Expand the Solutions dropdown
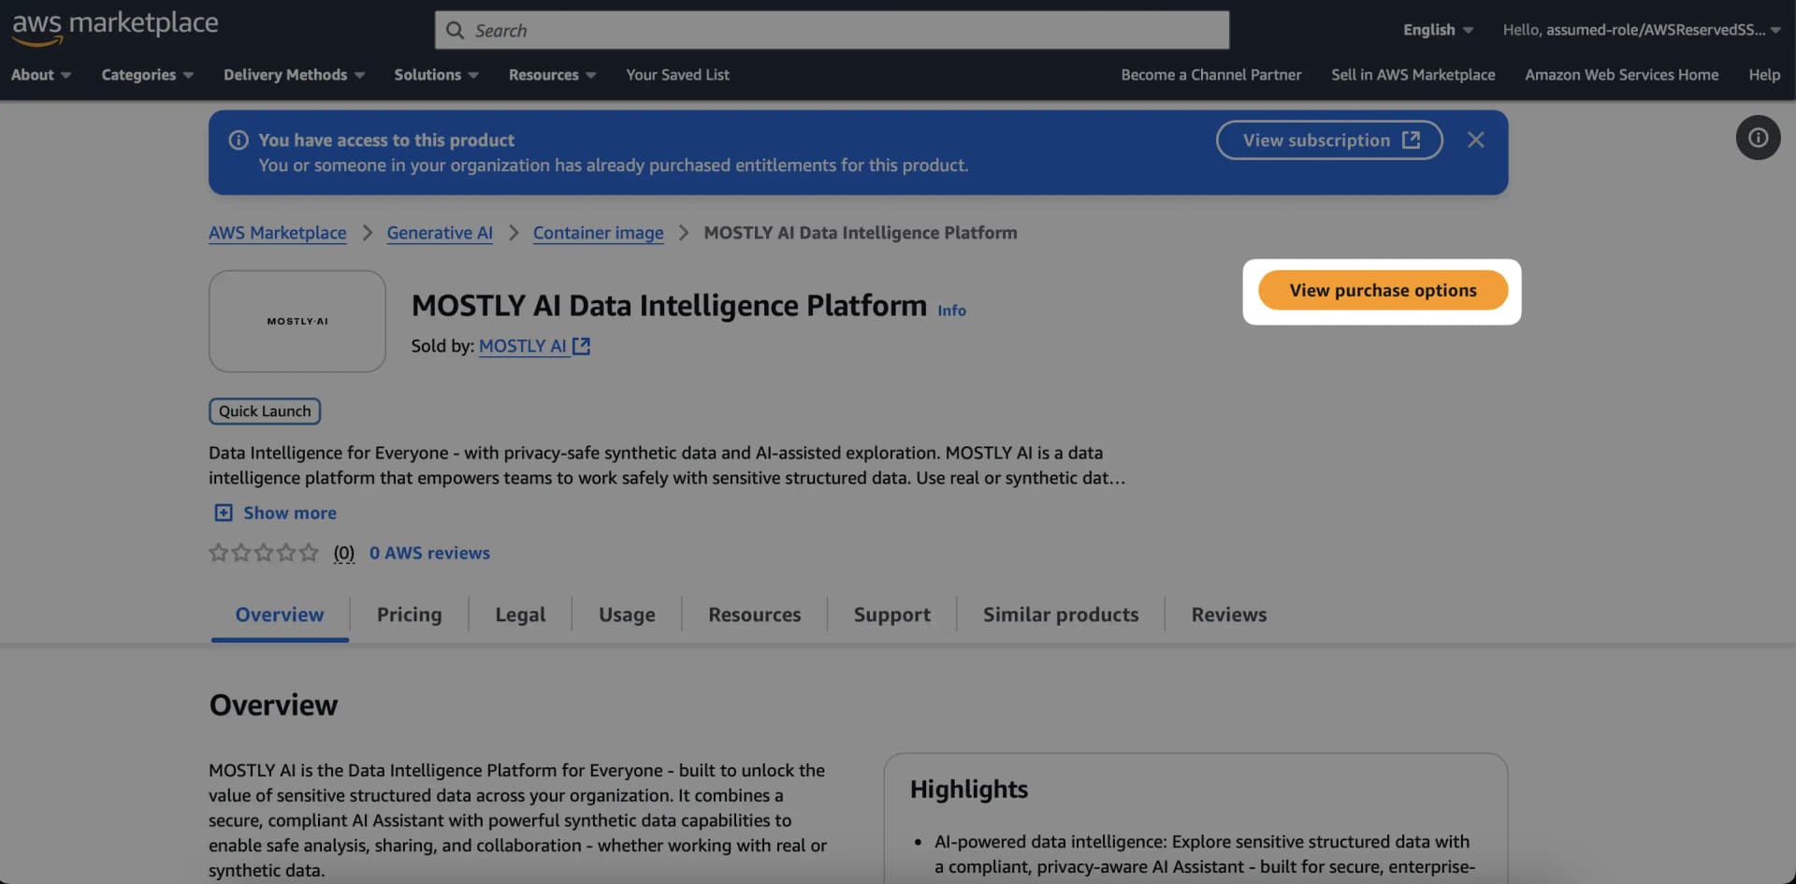1796x884 pixels. pyautogui.click(x=436, y=75)
